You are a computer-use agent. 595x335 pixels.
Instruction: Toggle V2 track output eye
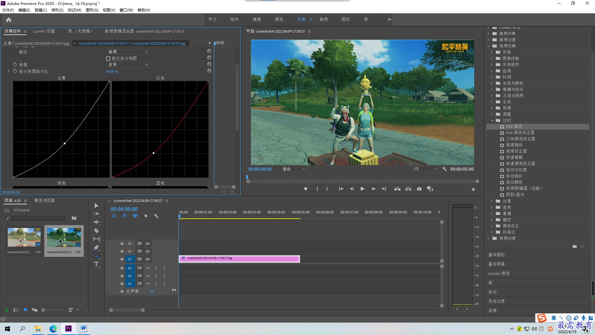tap(148, 252)
